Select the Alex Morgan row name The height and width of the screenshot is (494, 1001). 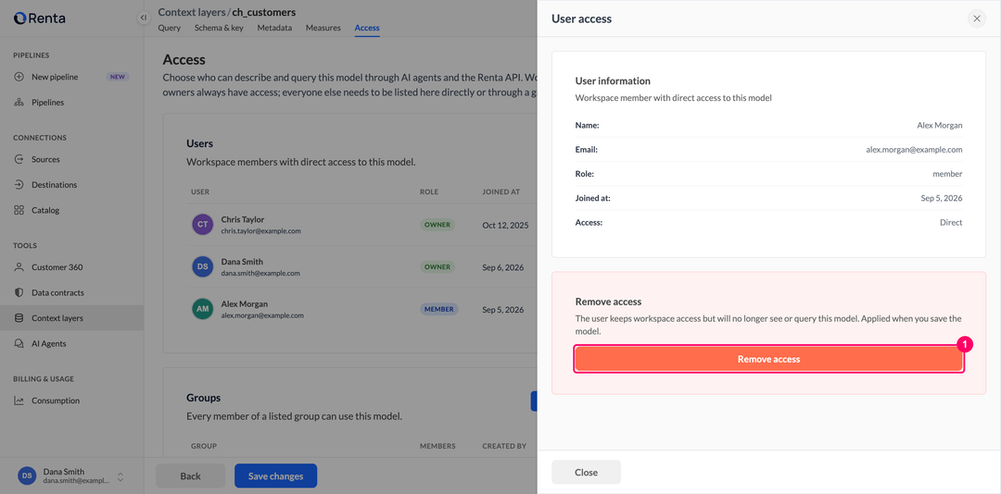coord(245,304)
